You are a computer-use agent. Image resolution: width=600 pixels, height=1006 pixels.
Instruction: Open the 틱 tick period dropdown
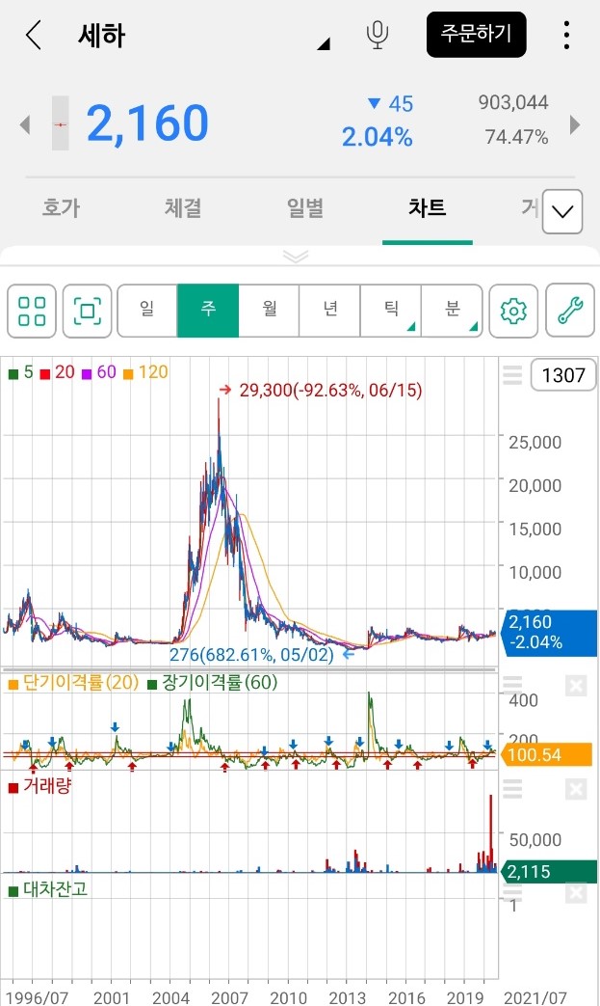[391, 311]
